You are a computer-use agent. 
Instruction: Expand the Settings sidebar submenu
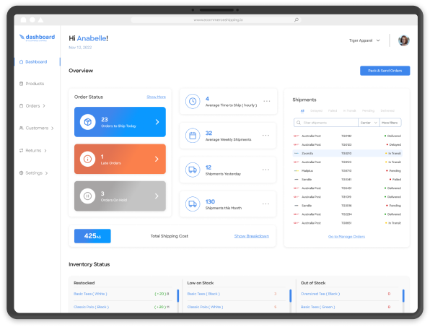tap(46, 173)
